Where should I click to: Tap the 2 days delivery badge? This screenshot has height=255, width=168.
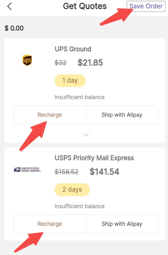(x=72, y=190)
